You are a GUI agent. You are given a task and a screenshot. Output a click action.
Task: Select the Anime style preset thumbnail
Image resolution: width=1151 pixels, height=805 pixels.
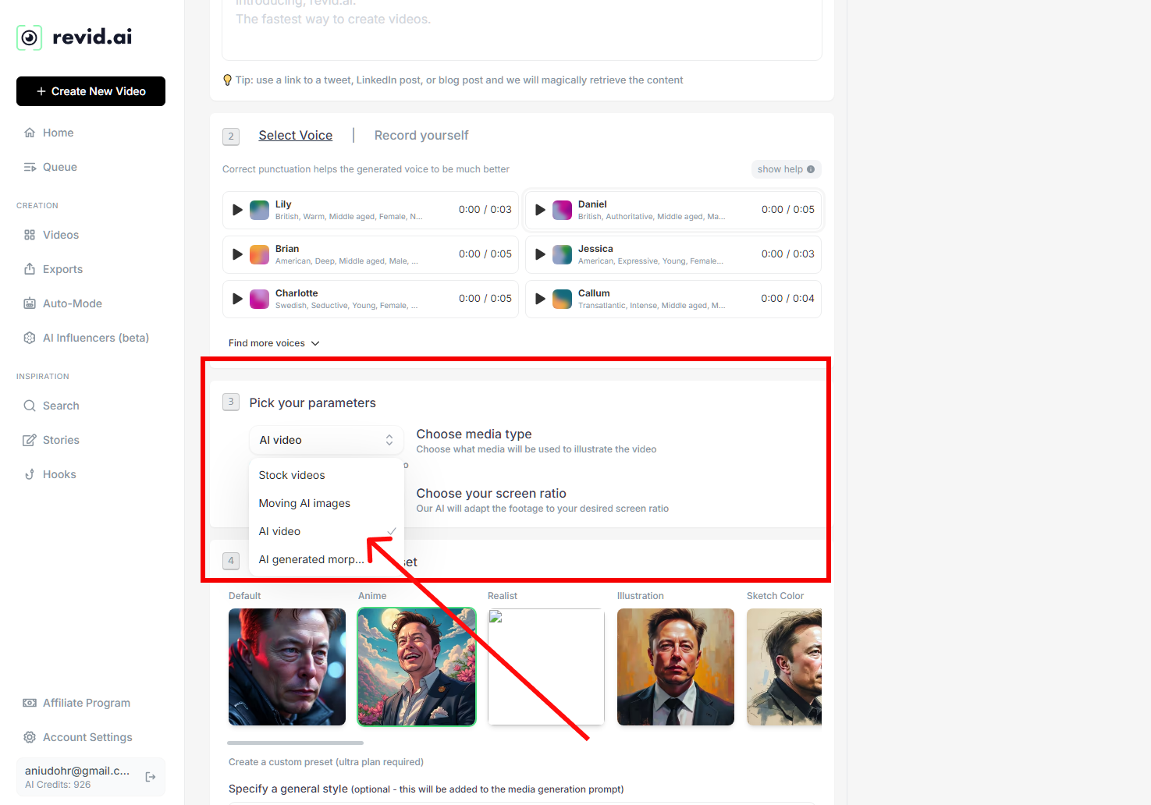[x=416, y=667]
